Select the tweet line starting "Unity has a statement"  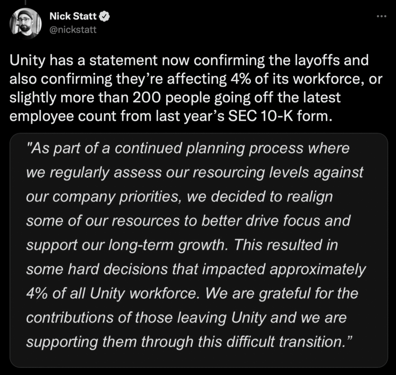click(x=189, y=60)
